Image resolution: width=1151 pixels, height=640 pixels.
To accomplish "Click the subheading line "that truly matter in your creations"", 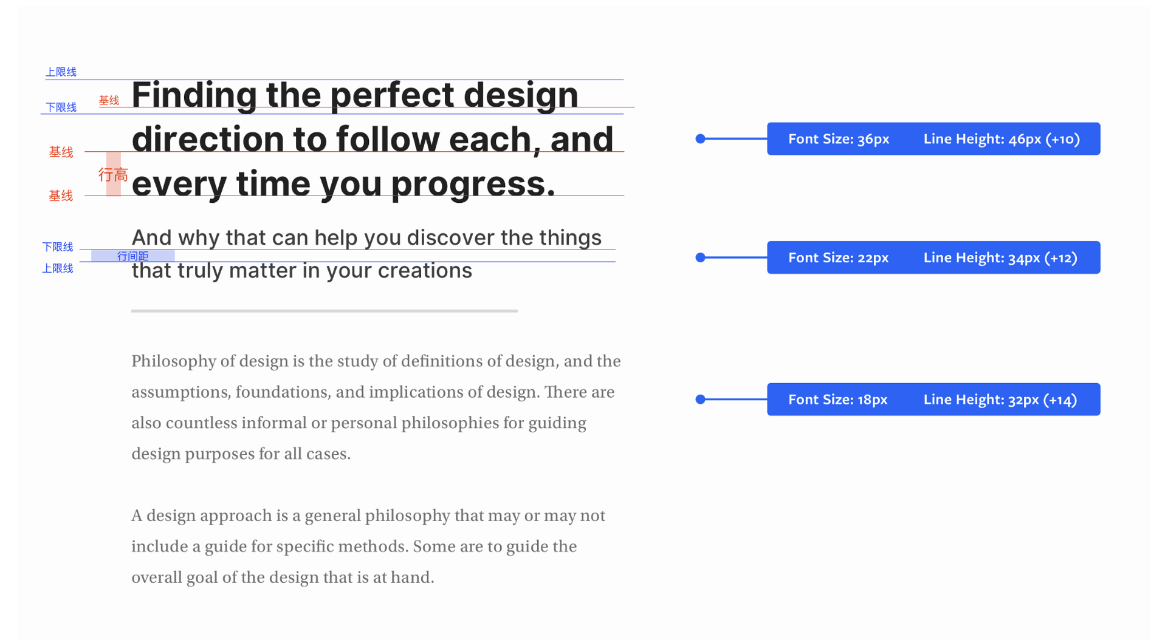I will pos(301,271).
